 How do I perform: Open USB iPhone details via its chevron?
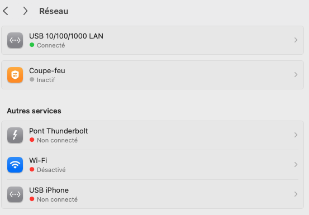click(296, 194)
